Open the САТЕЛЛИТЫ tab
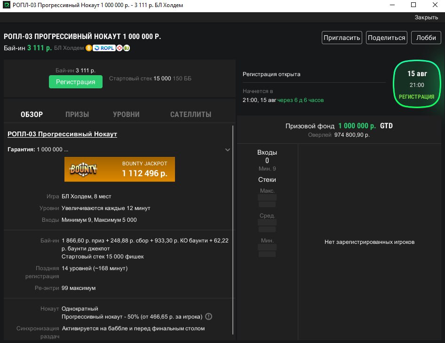445x343 pixels. point(191,115)
